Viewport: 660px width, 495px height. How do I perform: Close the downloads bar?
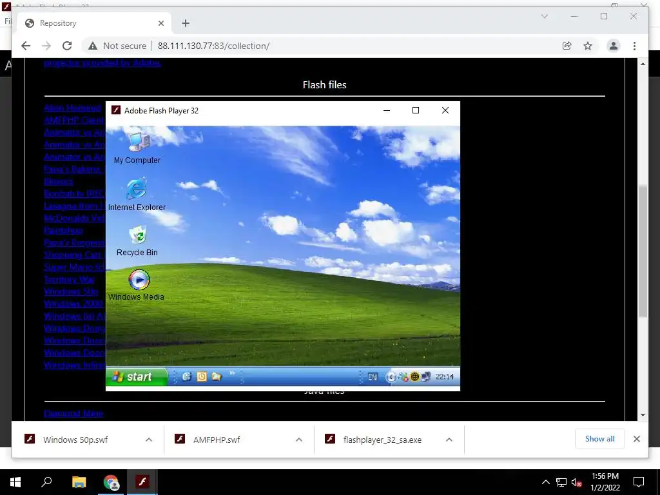coord(637,439)
